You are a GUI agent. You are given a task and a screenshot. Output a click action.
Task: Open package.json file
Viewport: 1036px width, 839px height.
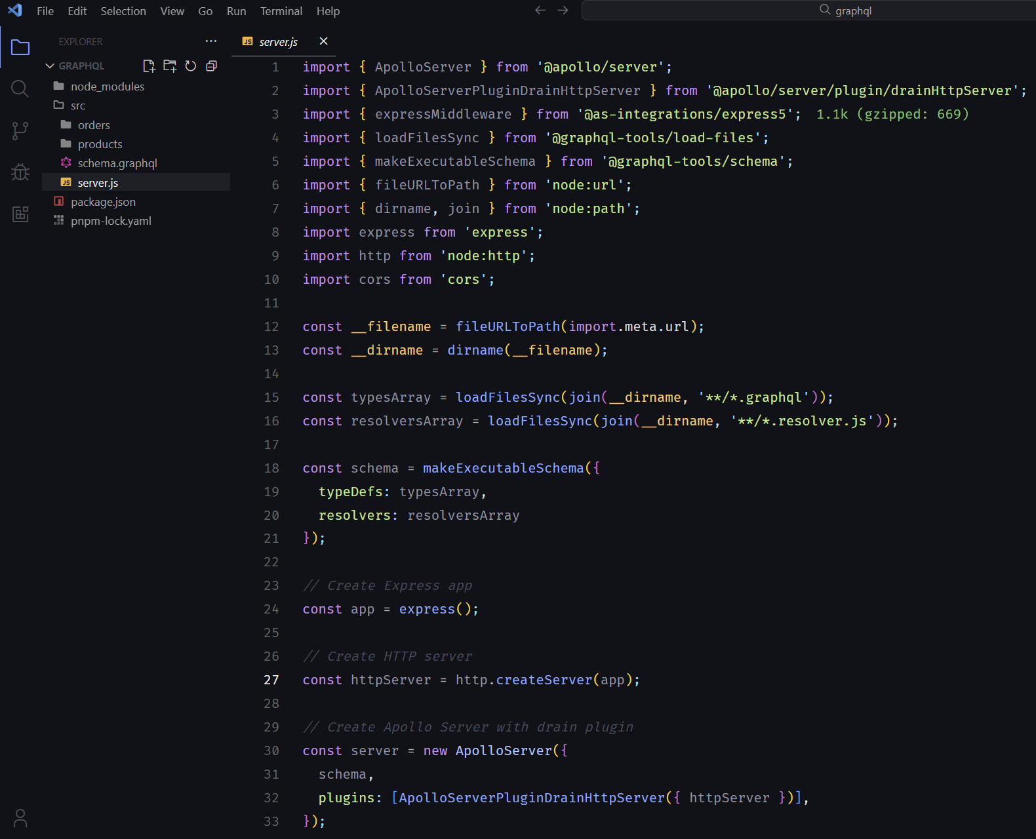coord(136,202)
